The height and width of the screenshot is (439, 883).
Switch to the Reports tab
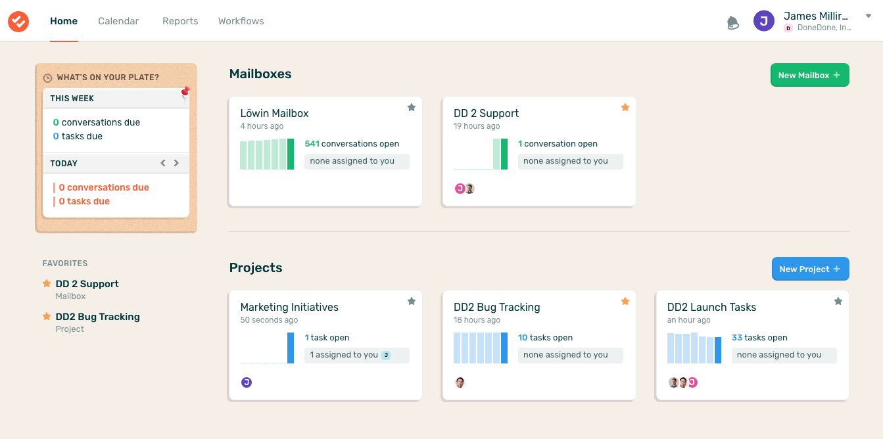pos(180,21)
